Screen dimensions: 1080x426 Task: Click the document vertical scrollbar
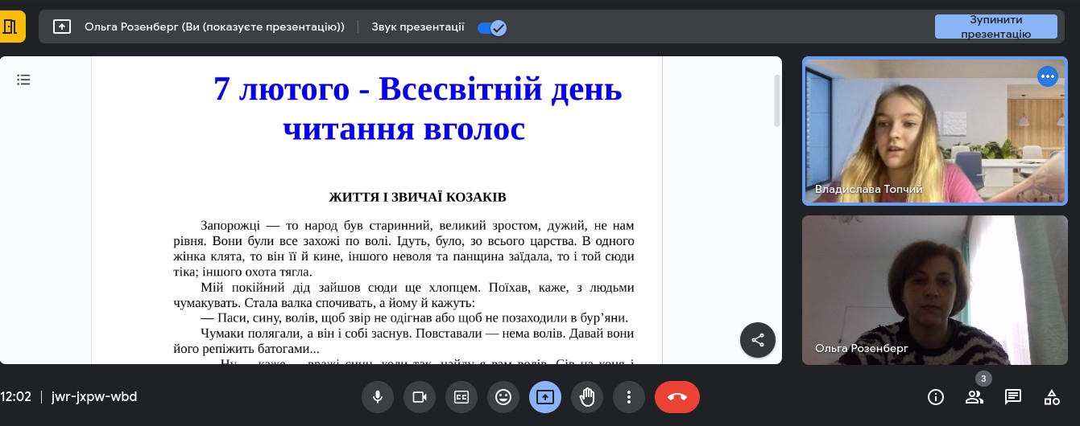click(776, 100)
